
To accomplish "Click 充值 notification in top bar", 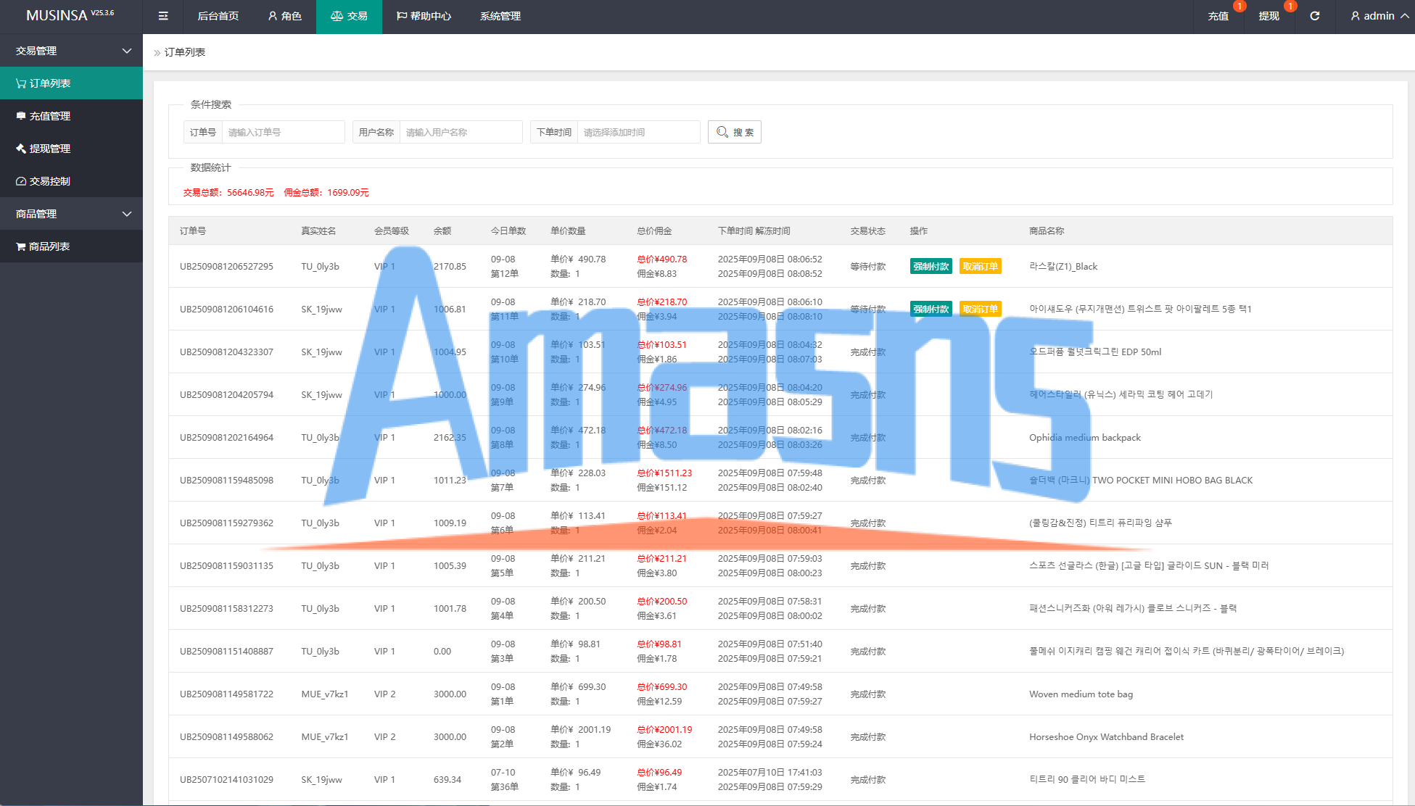I will point(1218,16).
